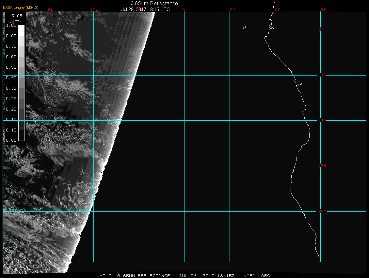
Task: Click the small island outline near the equator
Action: 245,27
